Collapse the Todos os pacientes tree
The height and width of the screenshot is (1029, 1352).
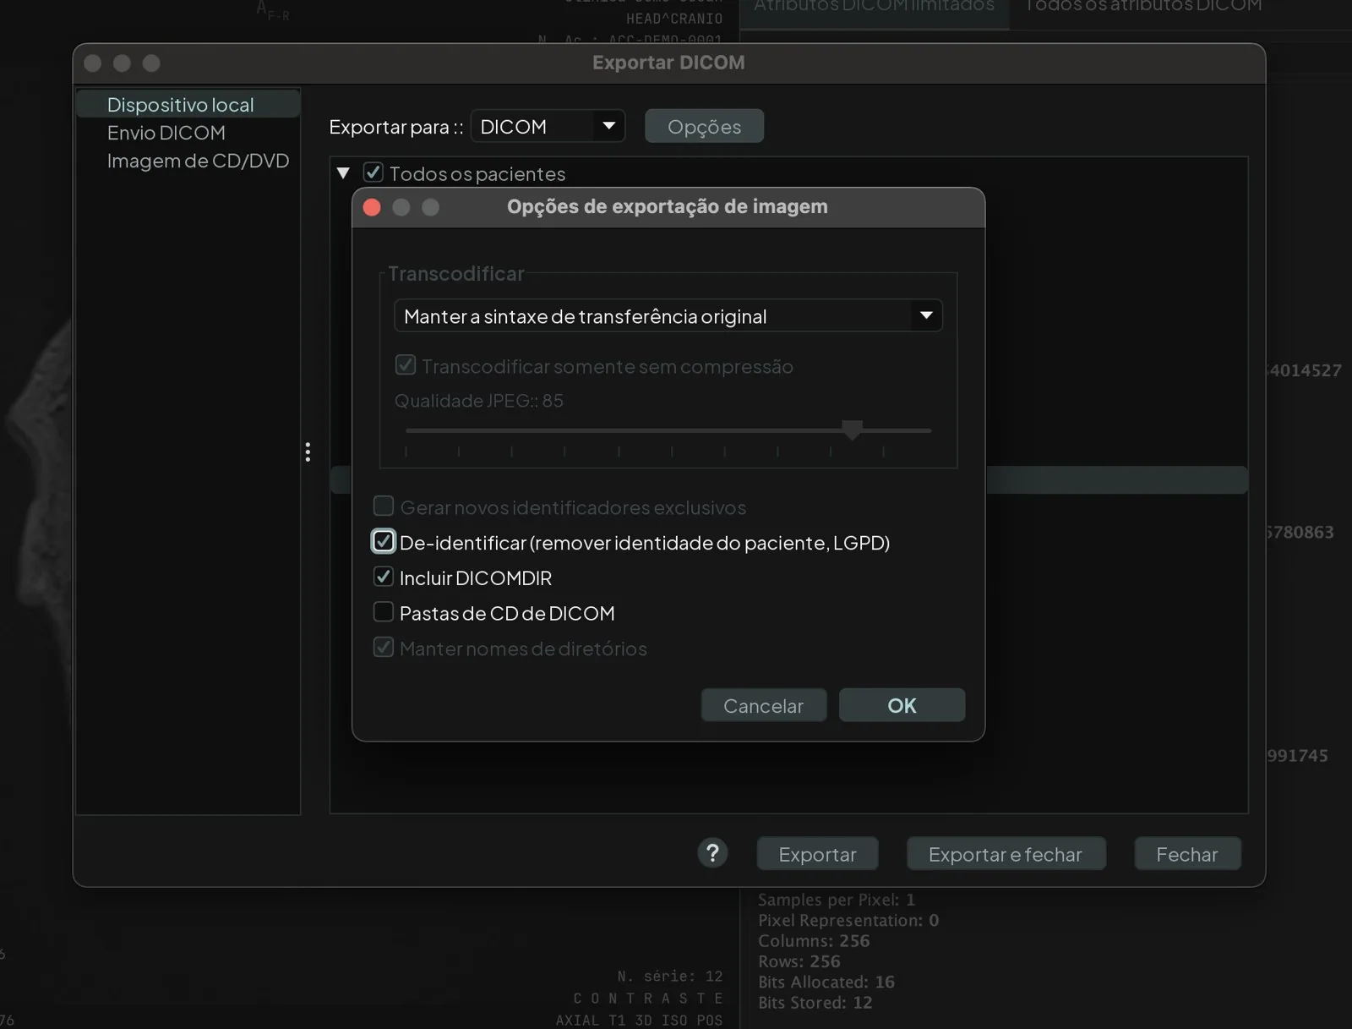click(343, 173)
